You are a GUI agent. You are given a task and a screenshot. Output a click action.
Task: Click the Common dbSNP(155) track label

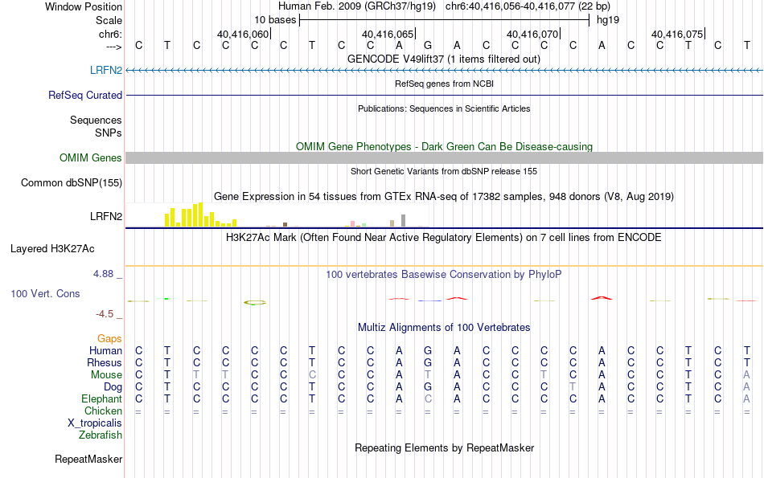(x=71, y=182)
